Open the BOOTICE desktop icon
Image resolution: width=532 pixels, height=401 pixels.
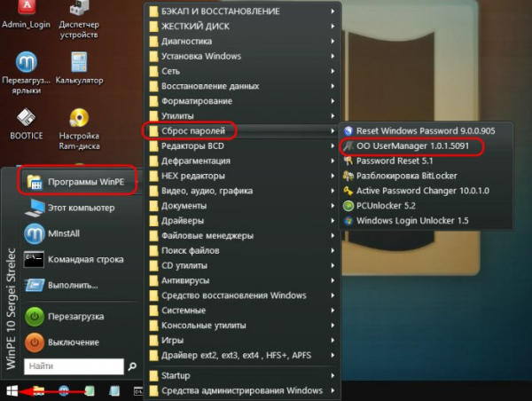[x=27, y=120]
